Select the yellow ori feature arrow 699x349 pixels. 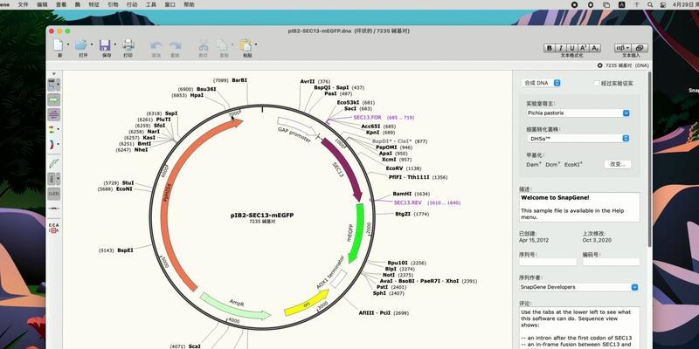click(307, 303)
